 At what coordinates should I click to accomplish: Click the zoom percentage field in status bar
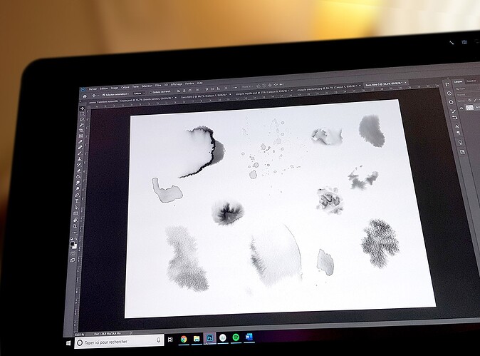[x=80, y=335]
